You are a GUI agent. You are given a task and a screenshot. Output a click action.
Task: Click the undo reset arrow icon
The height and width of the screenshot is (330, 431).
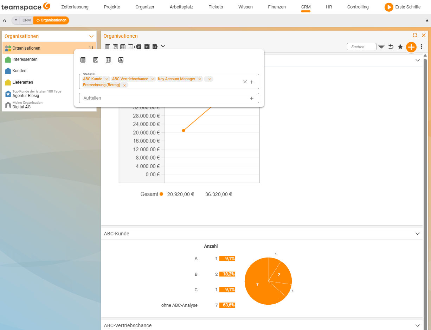[391, 46]
